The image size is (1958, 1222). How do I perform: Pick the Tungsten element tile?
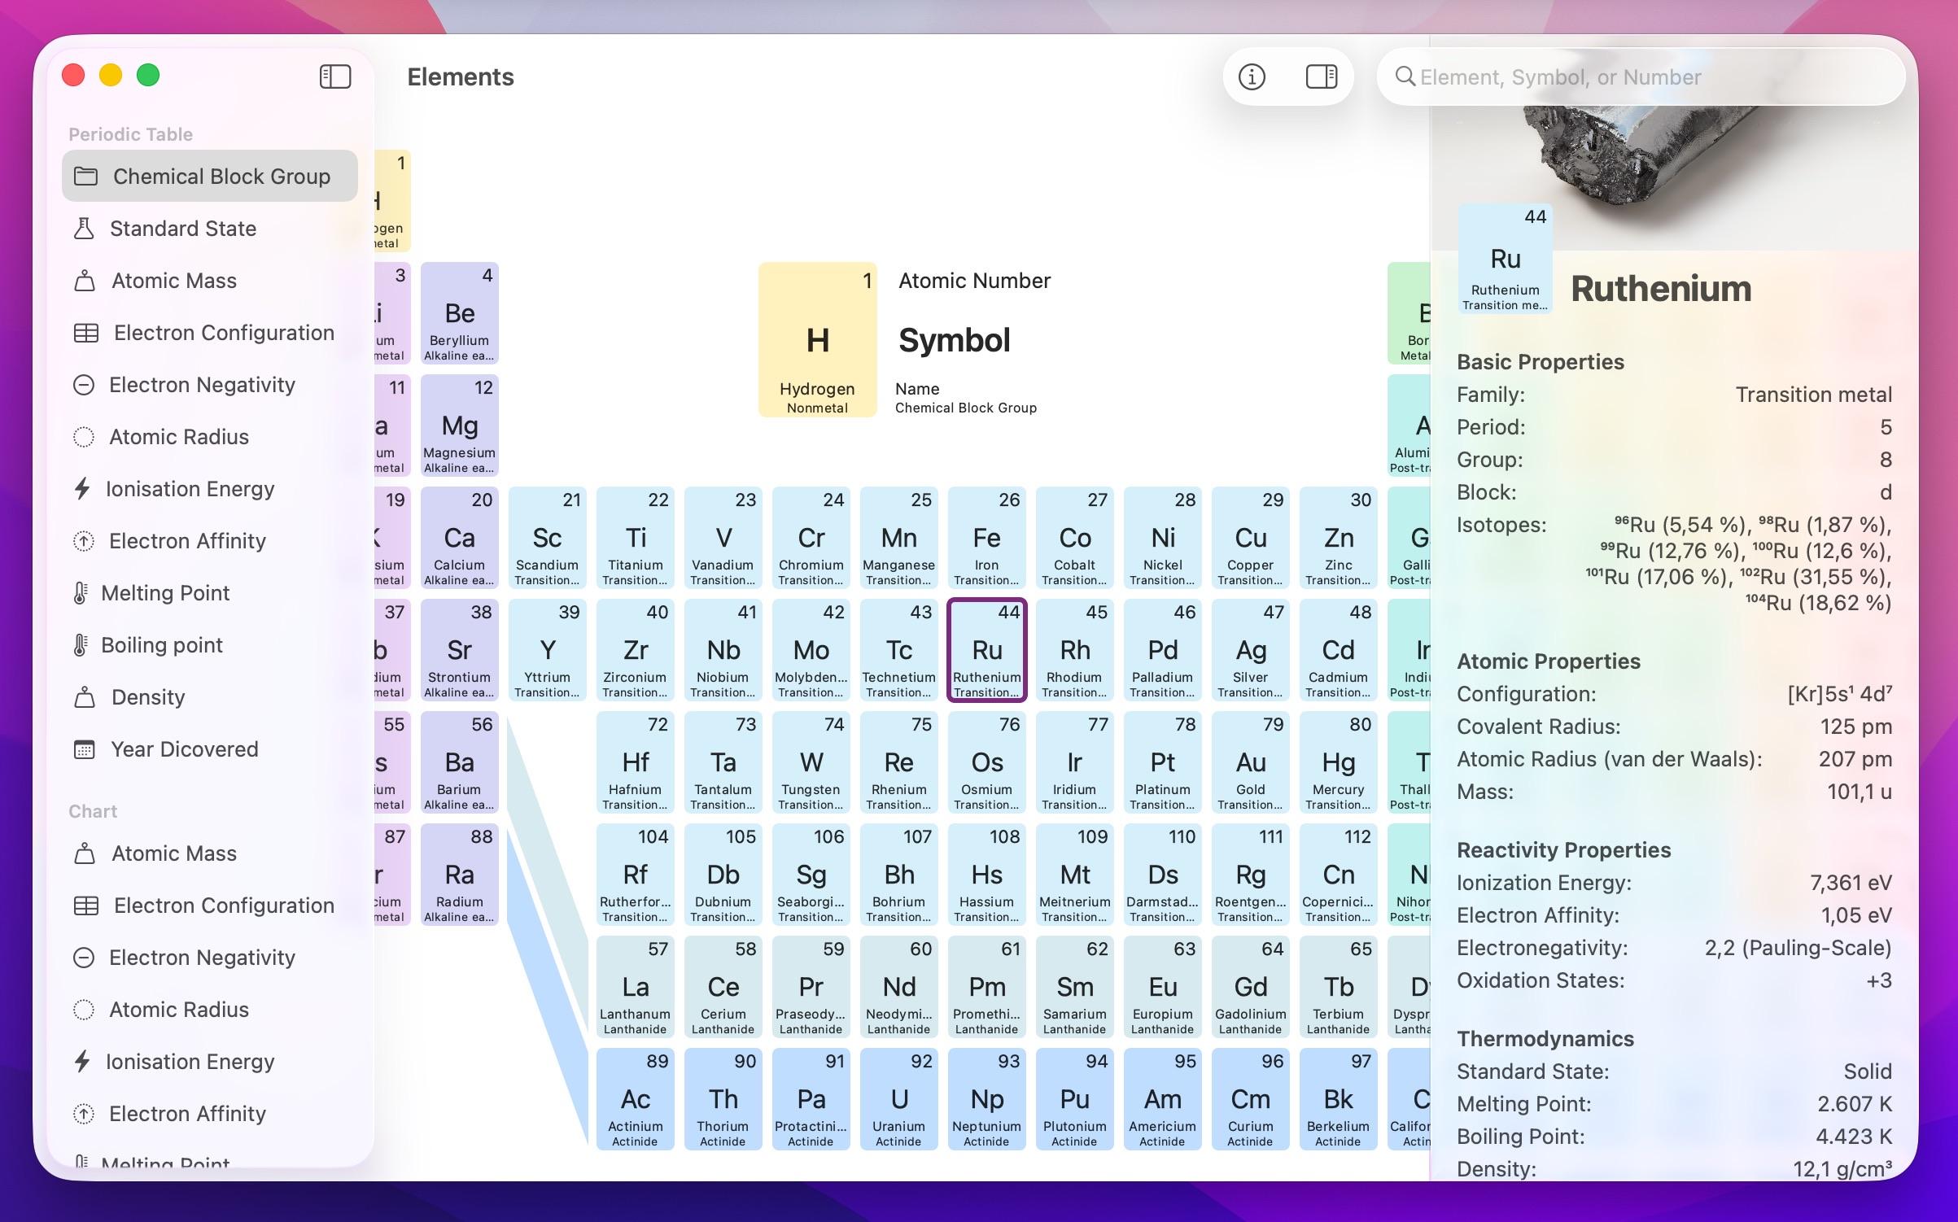pyautogui.click(x=811, y=762)
